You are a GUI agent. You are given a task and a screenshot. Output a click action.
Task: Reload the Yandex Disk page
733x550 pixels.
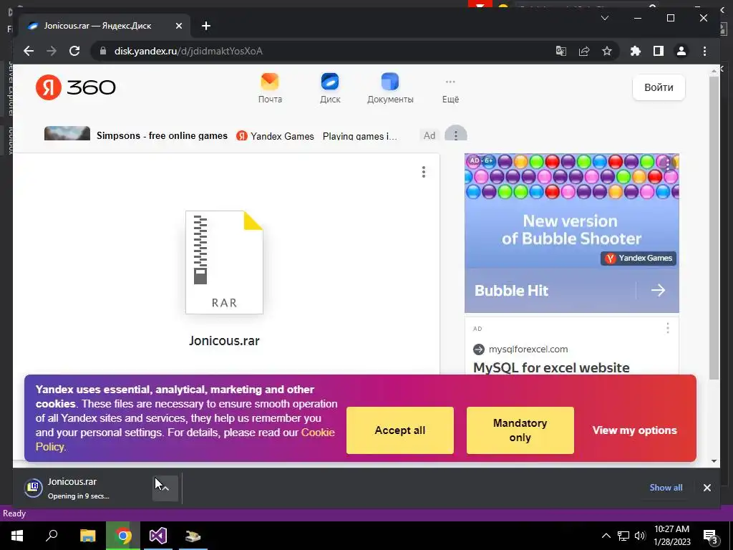click(x=74, y=51)
